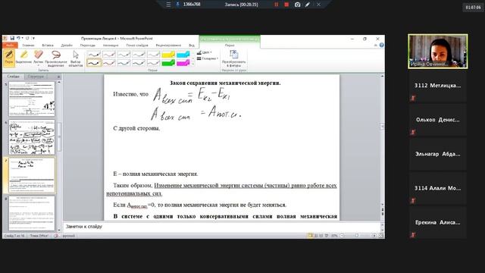Customize Quick Access toolbar dropdown
The image size is (485, 273).
(x=33, y=39)
